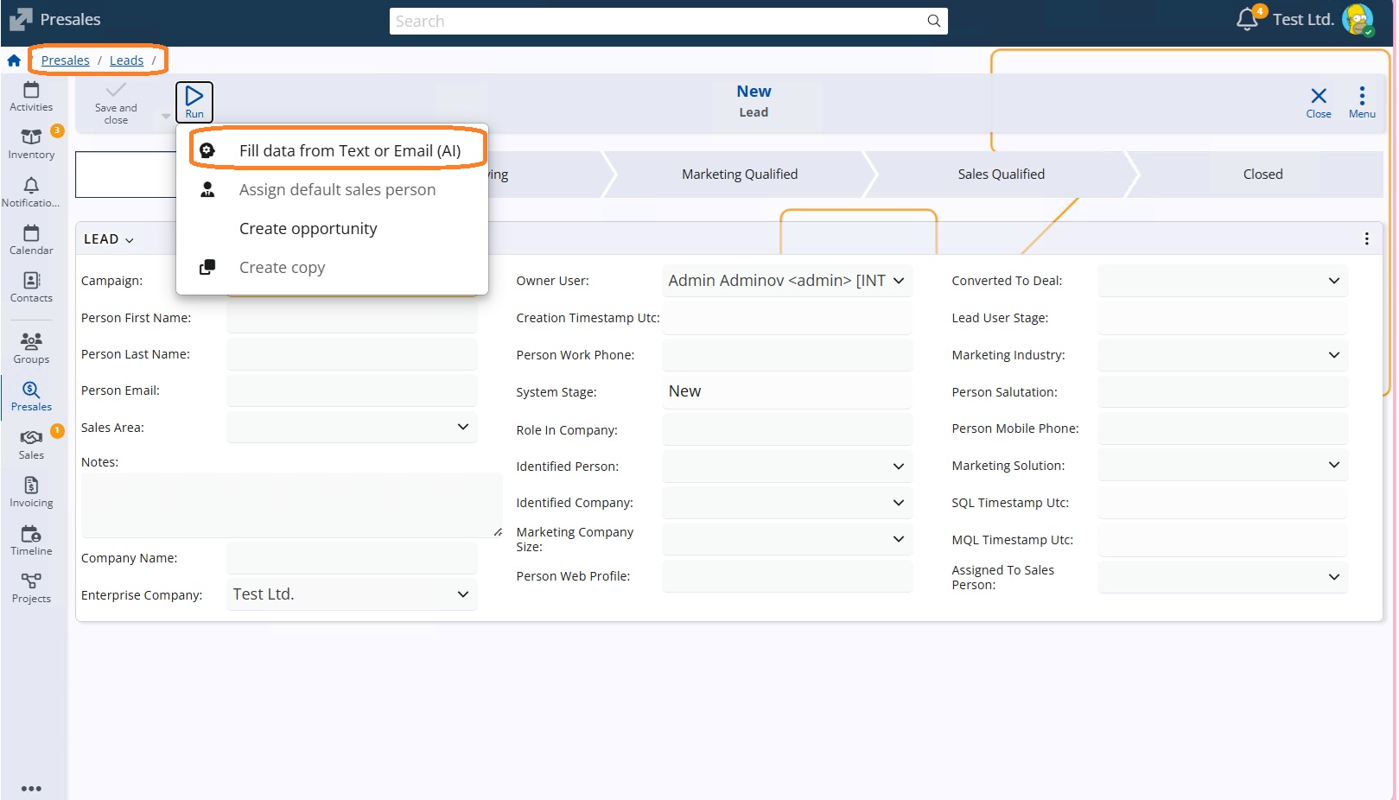Click the search magnifier icon

[934, 21]
